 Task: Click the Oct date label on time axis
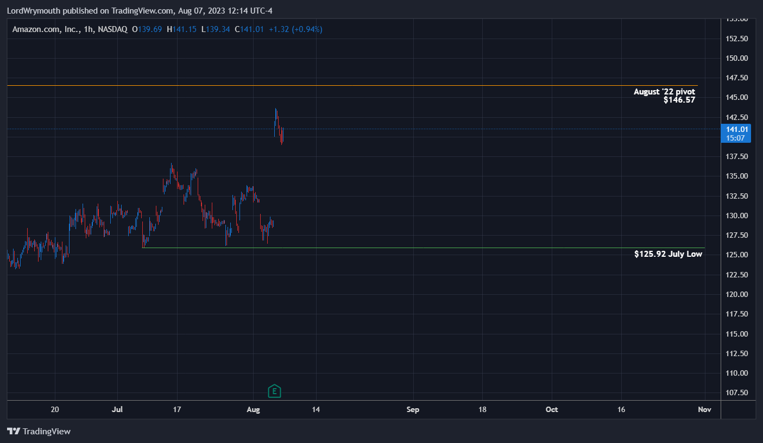pos(552,409)
